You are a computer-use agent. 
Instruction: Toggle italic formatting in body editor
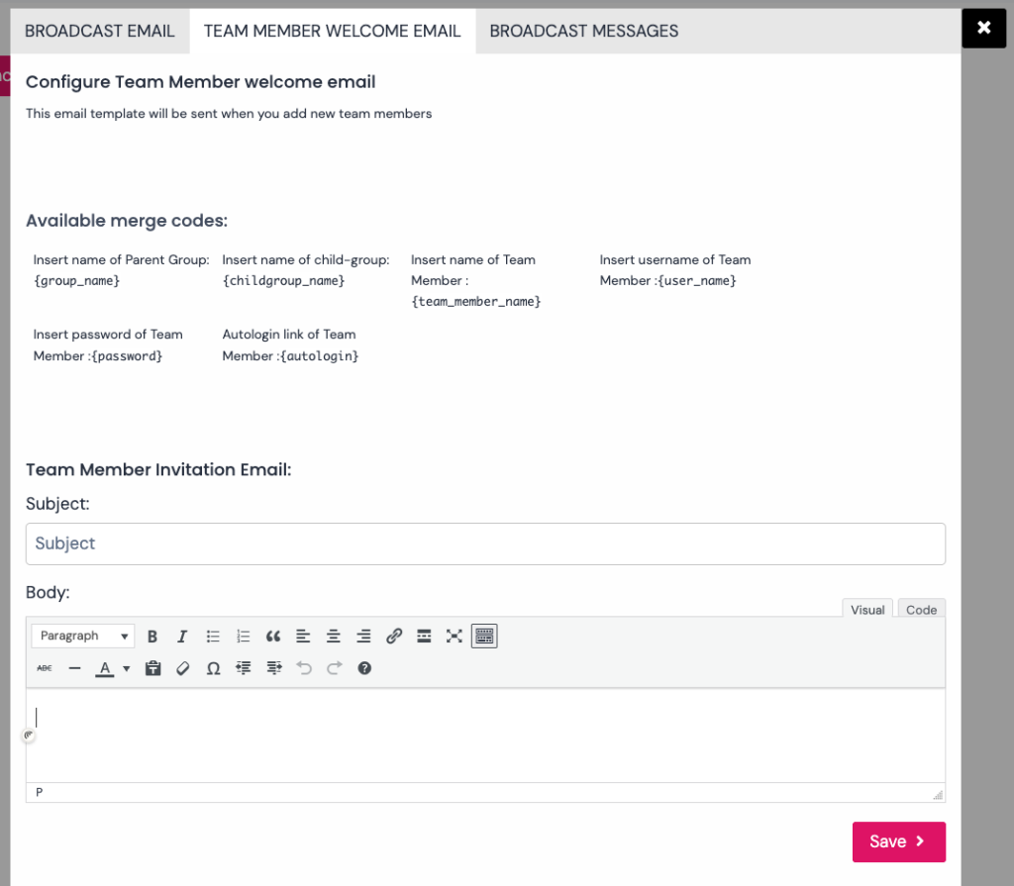click(182, 637)
